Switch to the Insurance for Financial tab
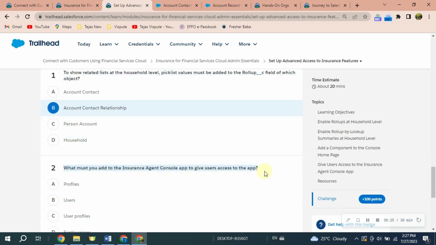The image size is (436, 245). point(76,5)
